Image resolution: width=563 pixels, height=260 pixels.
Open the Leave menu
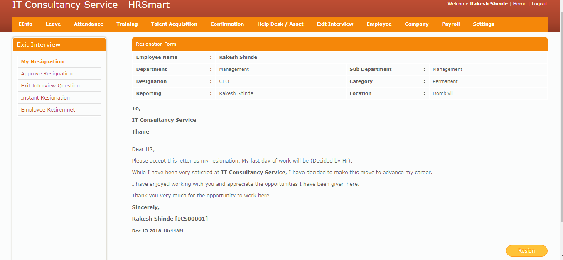(53, 24)
